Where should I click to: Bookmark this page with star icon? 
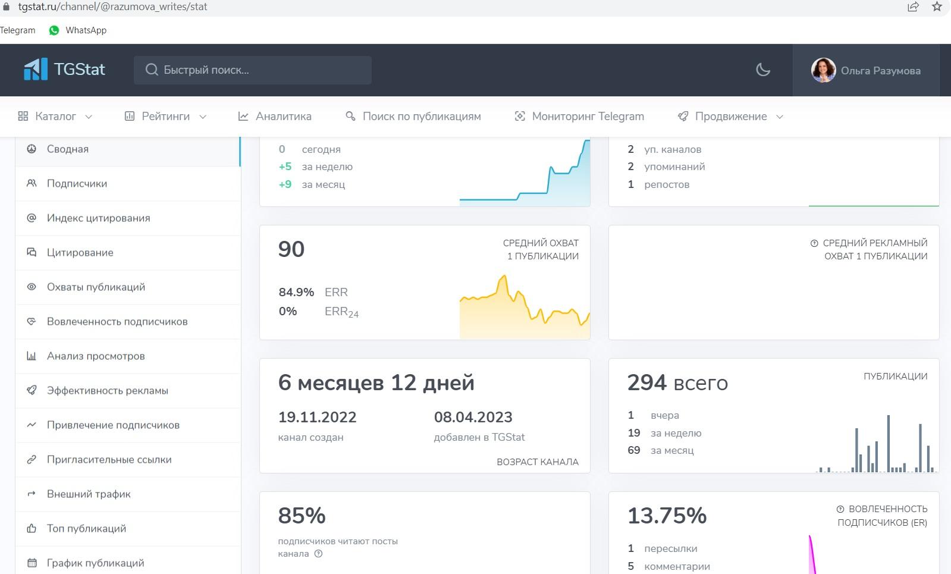[937, 7]
